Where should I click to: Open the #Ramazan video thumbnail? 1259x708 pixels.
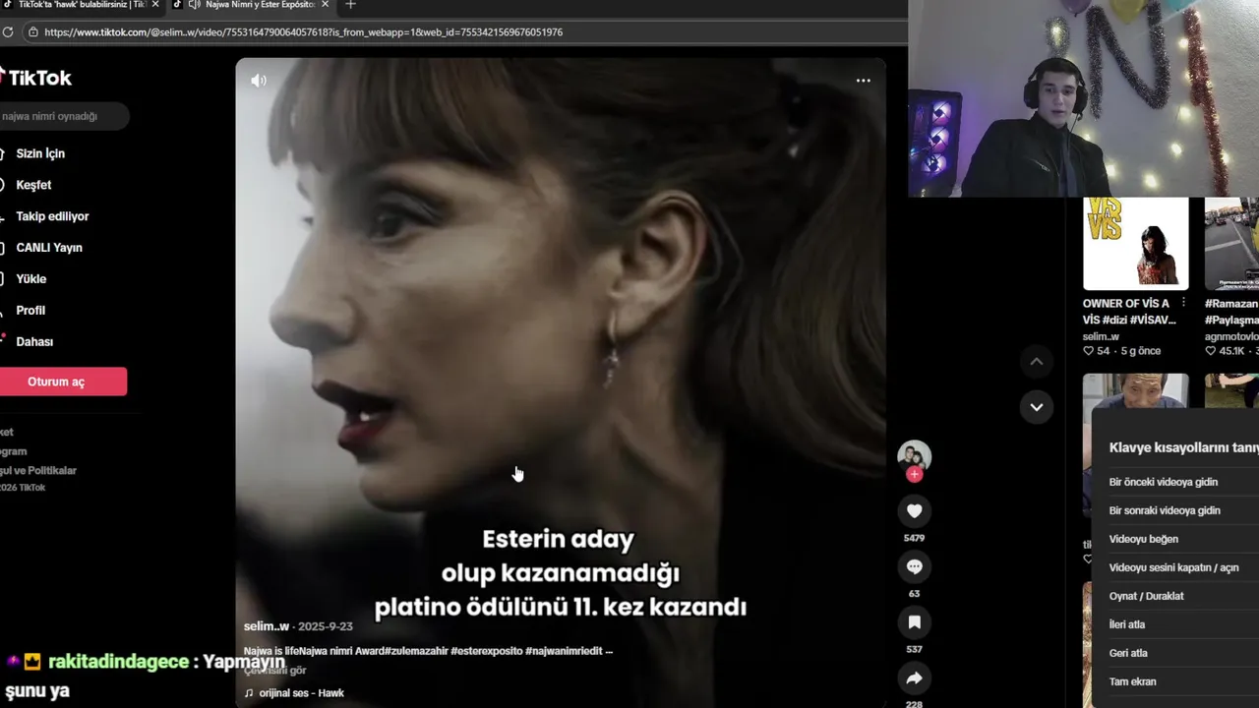tap(1231, 243)
